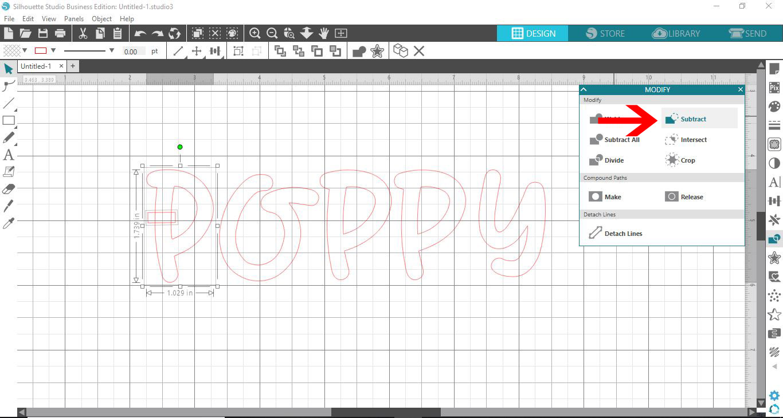Activate the Pan hand tool

(324, 33)
